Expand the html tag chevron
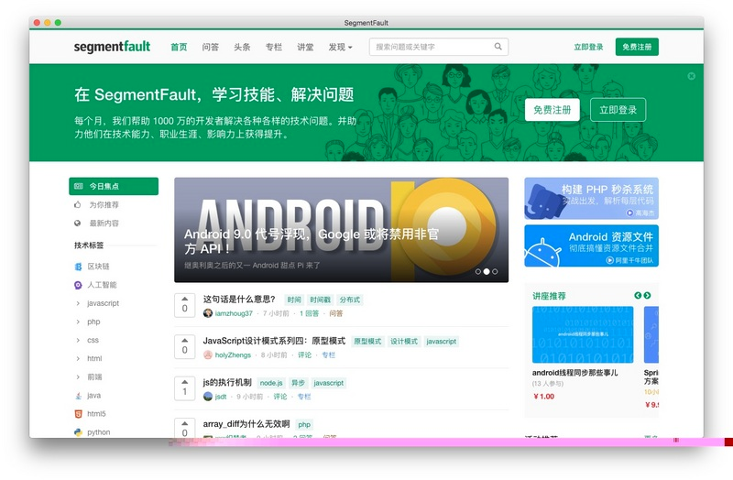The width and height of the screenshot is (733, 480). (78, 358)
